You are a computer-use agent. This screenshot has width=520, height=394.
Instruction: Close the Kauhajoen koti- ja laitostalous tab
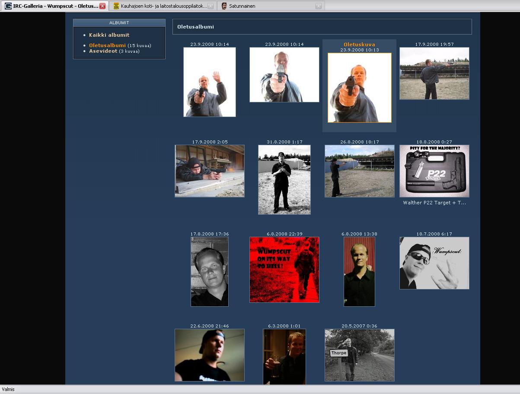pos(211,6)
